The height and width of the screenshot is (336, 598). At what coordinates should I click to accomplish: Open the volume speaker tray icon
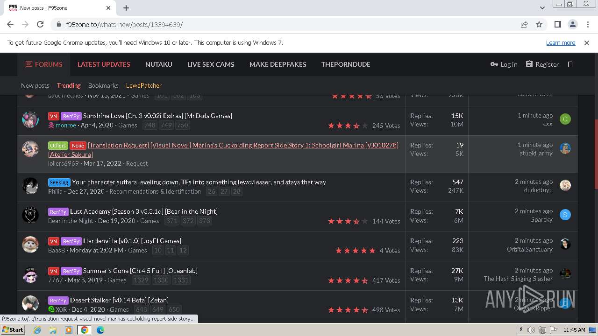click(531, 330)
